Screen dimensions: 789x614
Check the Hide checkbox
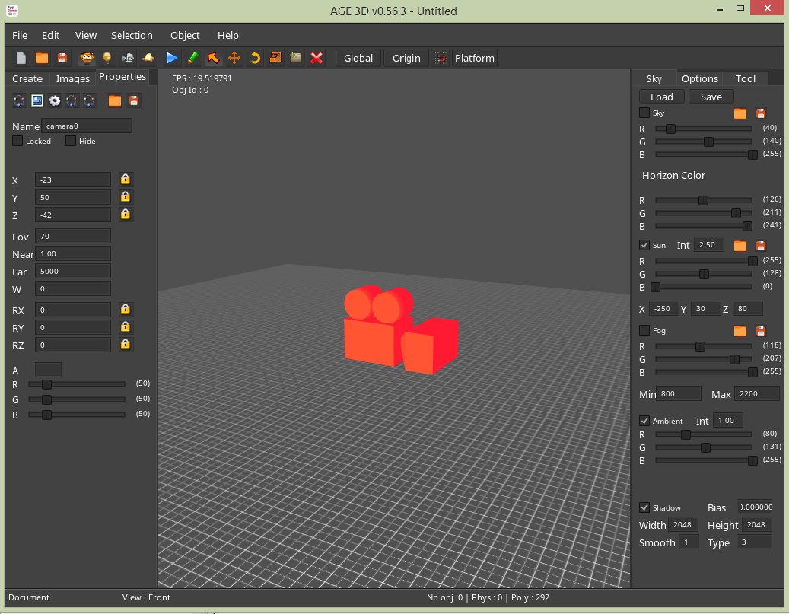(x=71, y=141)
